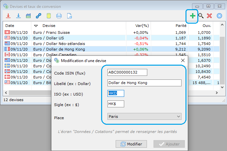Image resolution: width=227 pixels, height=151 pixels.
Task: Click the Modifier button
Action: click(x=131, y=144)
